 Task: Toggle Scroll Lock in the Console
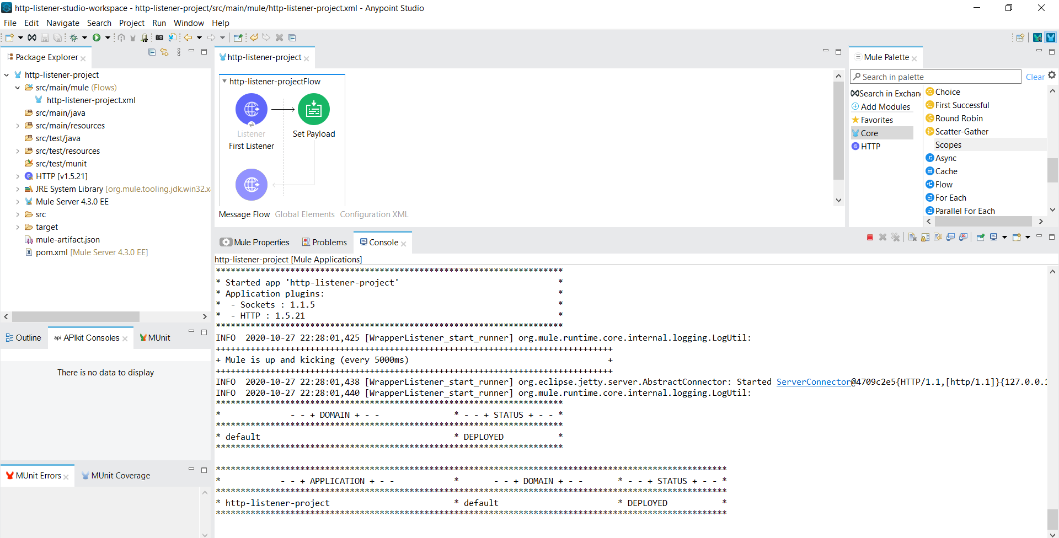coord(924,237)
